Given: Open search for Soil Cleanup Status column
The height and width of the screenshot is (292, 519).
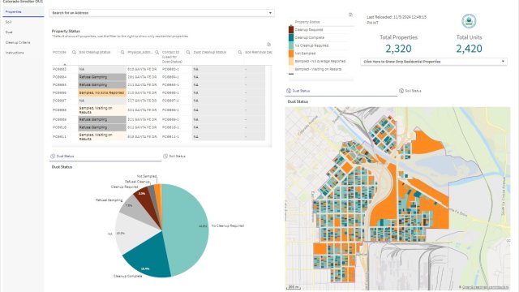Looking at the screenshot, I should point(122,52).
